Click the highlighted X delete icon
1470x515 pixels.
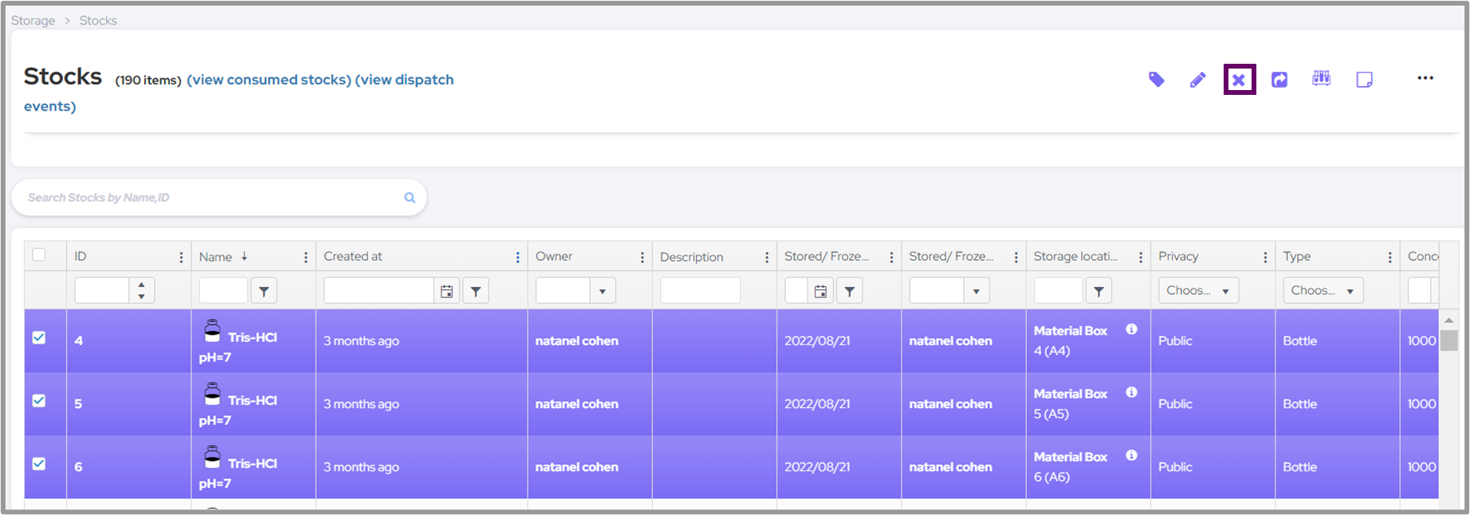1239,80
